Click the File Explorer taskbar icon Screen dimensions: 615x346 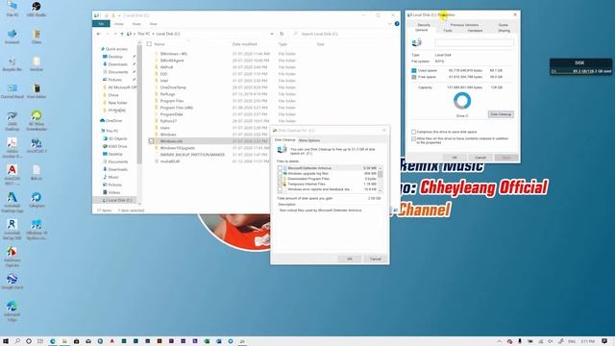pos(64,341)
